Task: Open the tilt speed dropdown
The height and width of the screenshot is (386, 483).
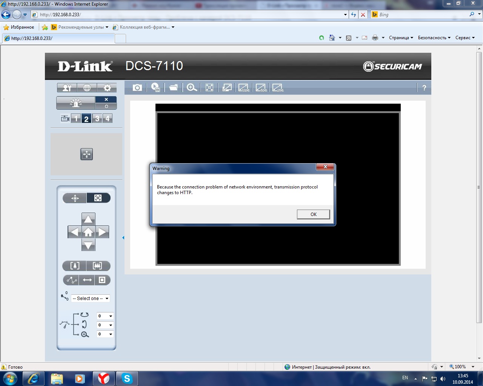Action: [105, 325]
